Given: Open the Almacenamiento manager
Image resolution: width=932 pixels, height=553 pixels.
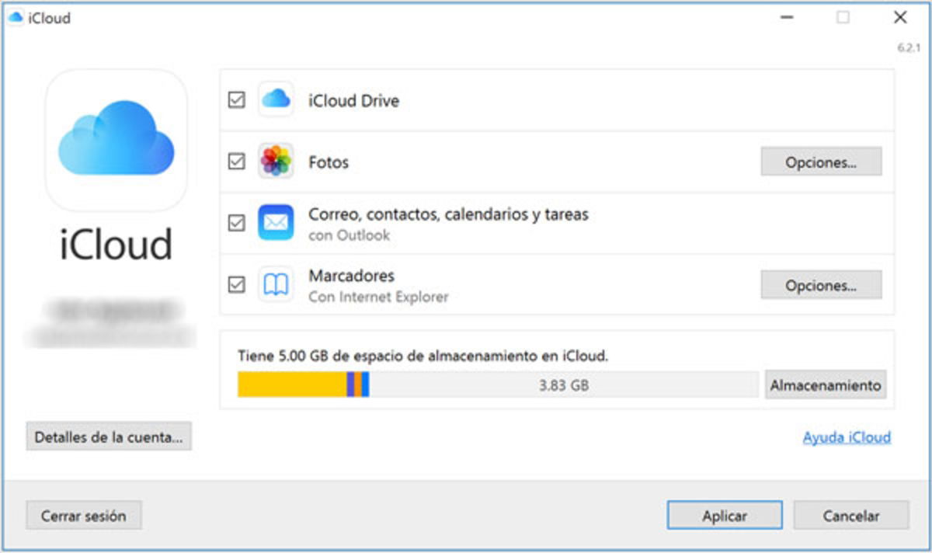Looking at the screenshot, I should tap(825, 384).
